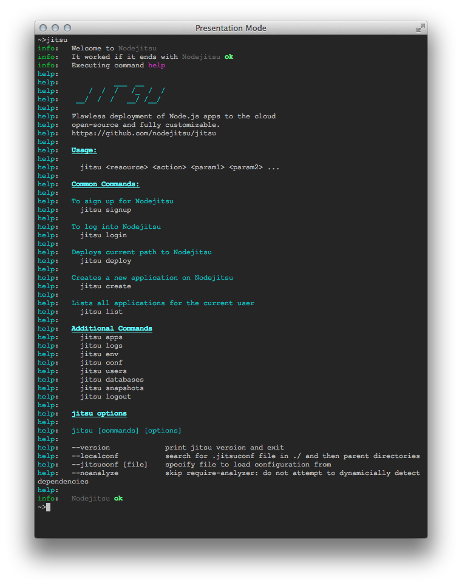The image size is (462, 586).
Task: Click the terminal cursor at bottom prompt
Action: click(x=48, y=507)
